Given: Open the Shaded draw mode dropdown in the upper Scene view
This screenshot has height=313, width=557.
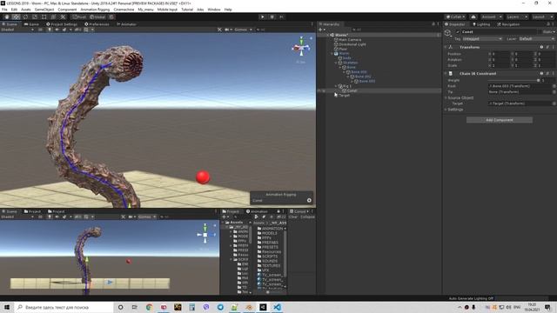Looking at the screenshot, I should [17, 30].
